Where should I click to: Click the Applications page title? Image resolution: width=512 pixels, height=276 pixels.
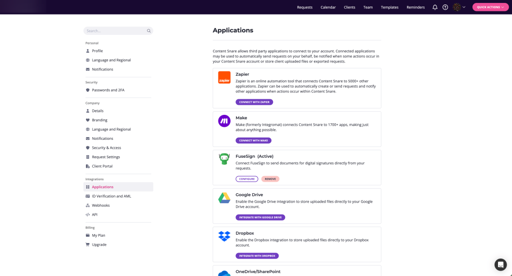click(x=233, y=30)
